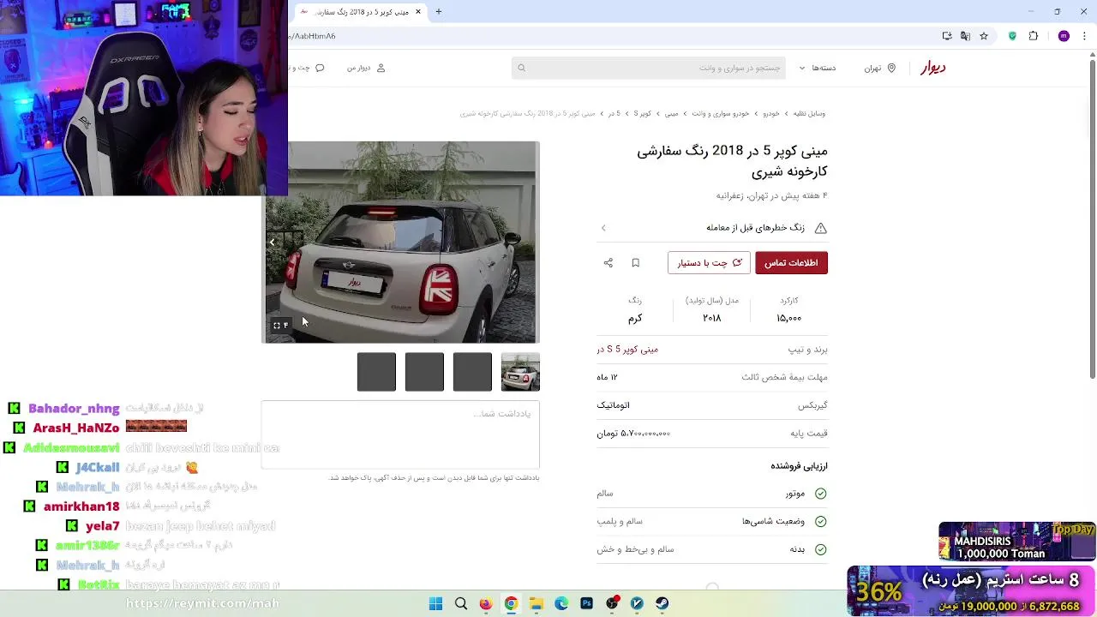This screenshot has width=1097, height=617.
Task: Switch to Chrome in taskbar
Action: pyautogui.click(x=511, y=603)
